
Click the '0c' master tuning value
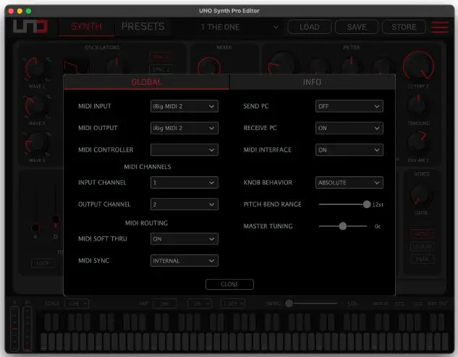point(378,226)
